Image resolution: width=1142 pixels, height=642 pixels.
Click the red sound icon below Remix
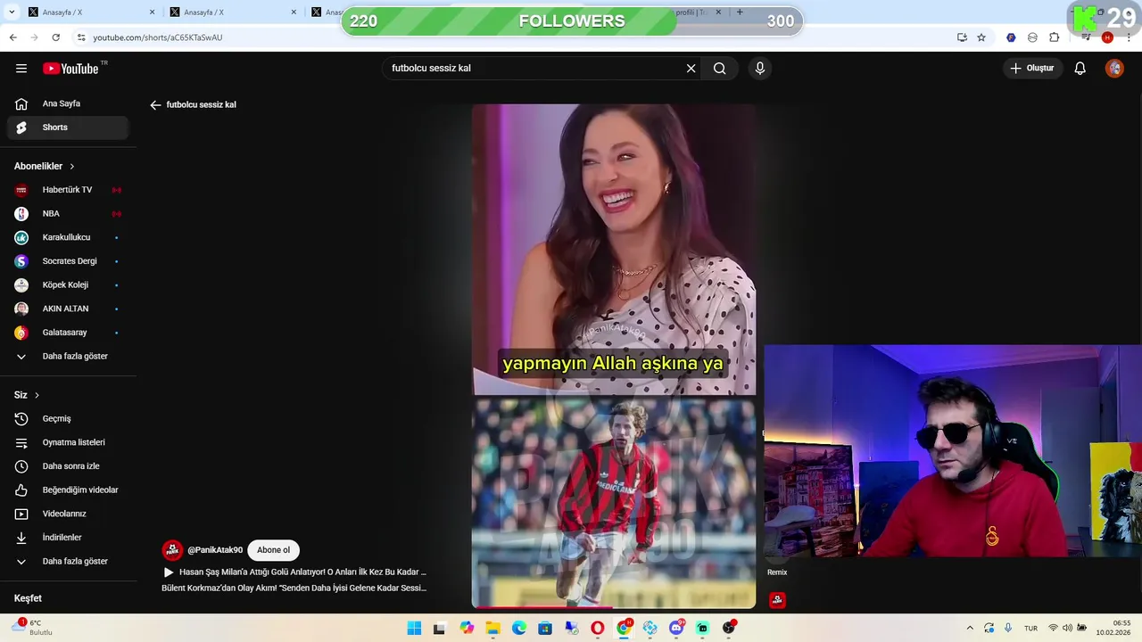coord(777,600)
